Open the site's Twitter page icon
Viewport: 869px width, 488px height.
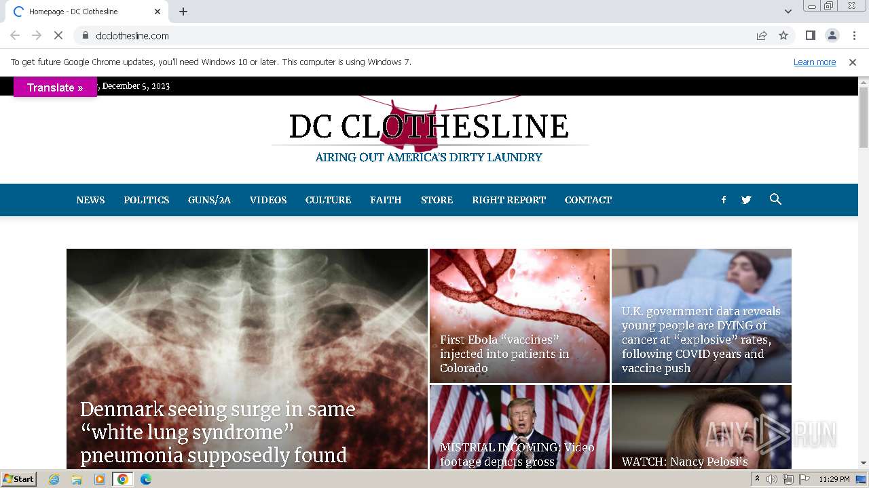pyautogui.click(x=746, y=200)
